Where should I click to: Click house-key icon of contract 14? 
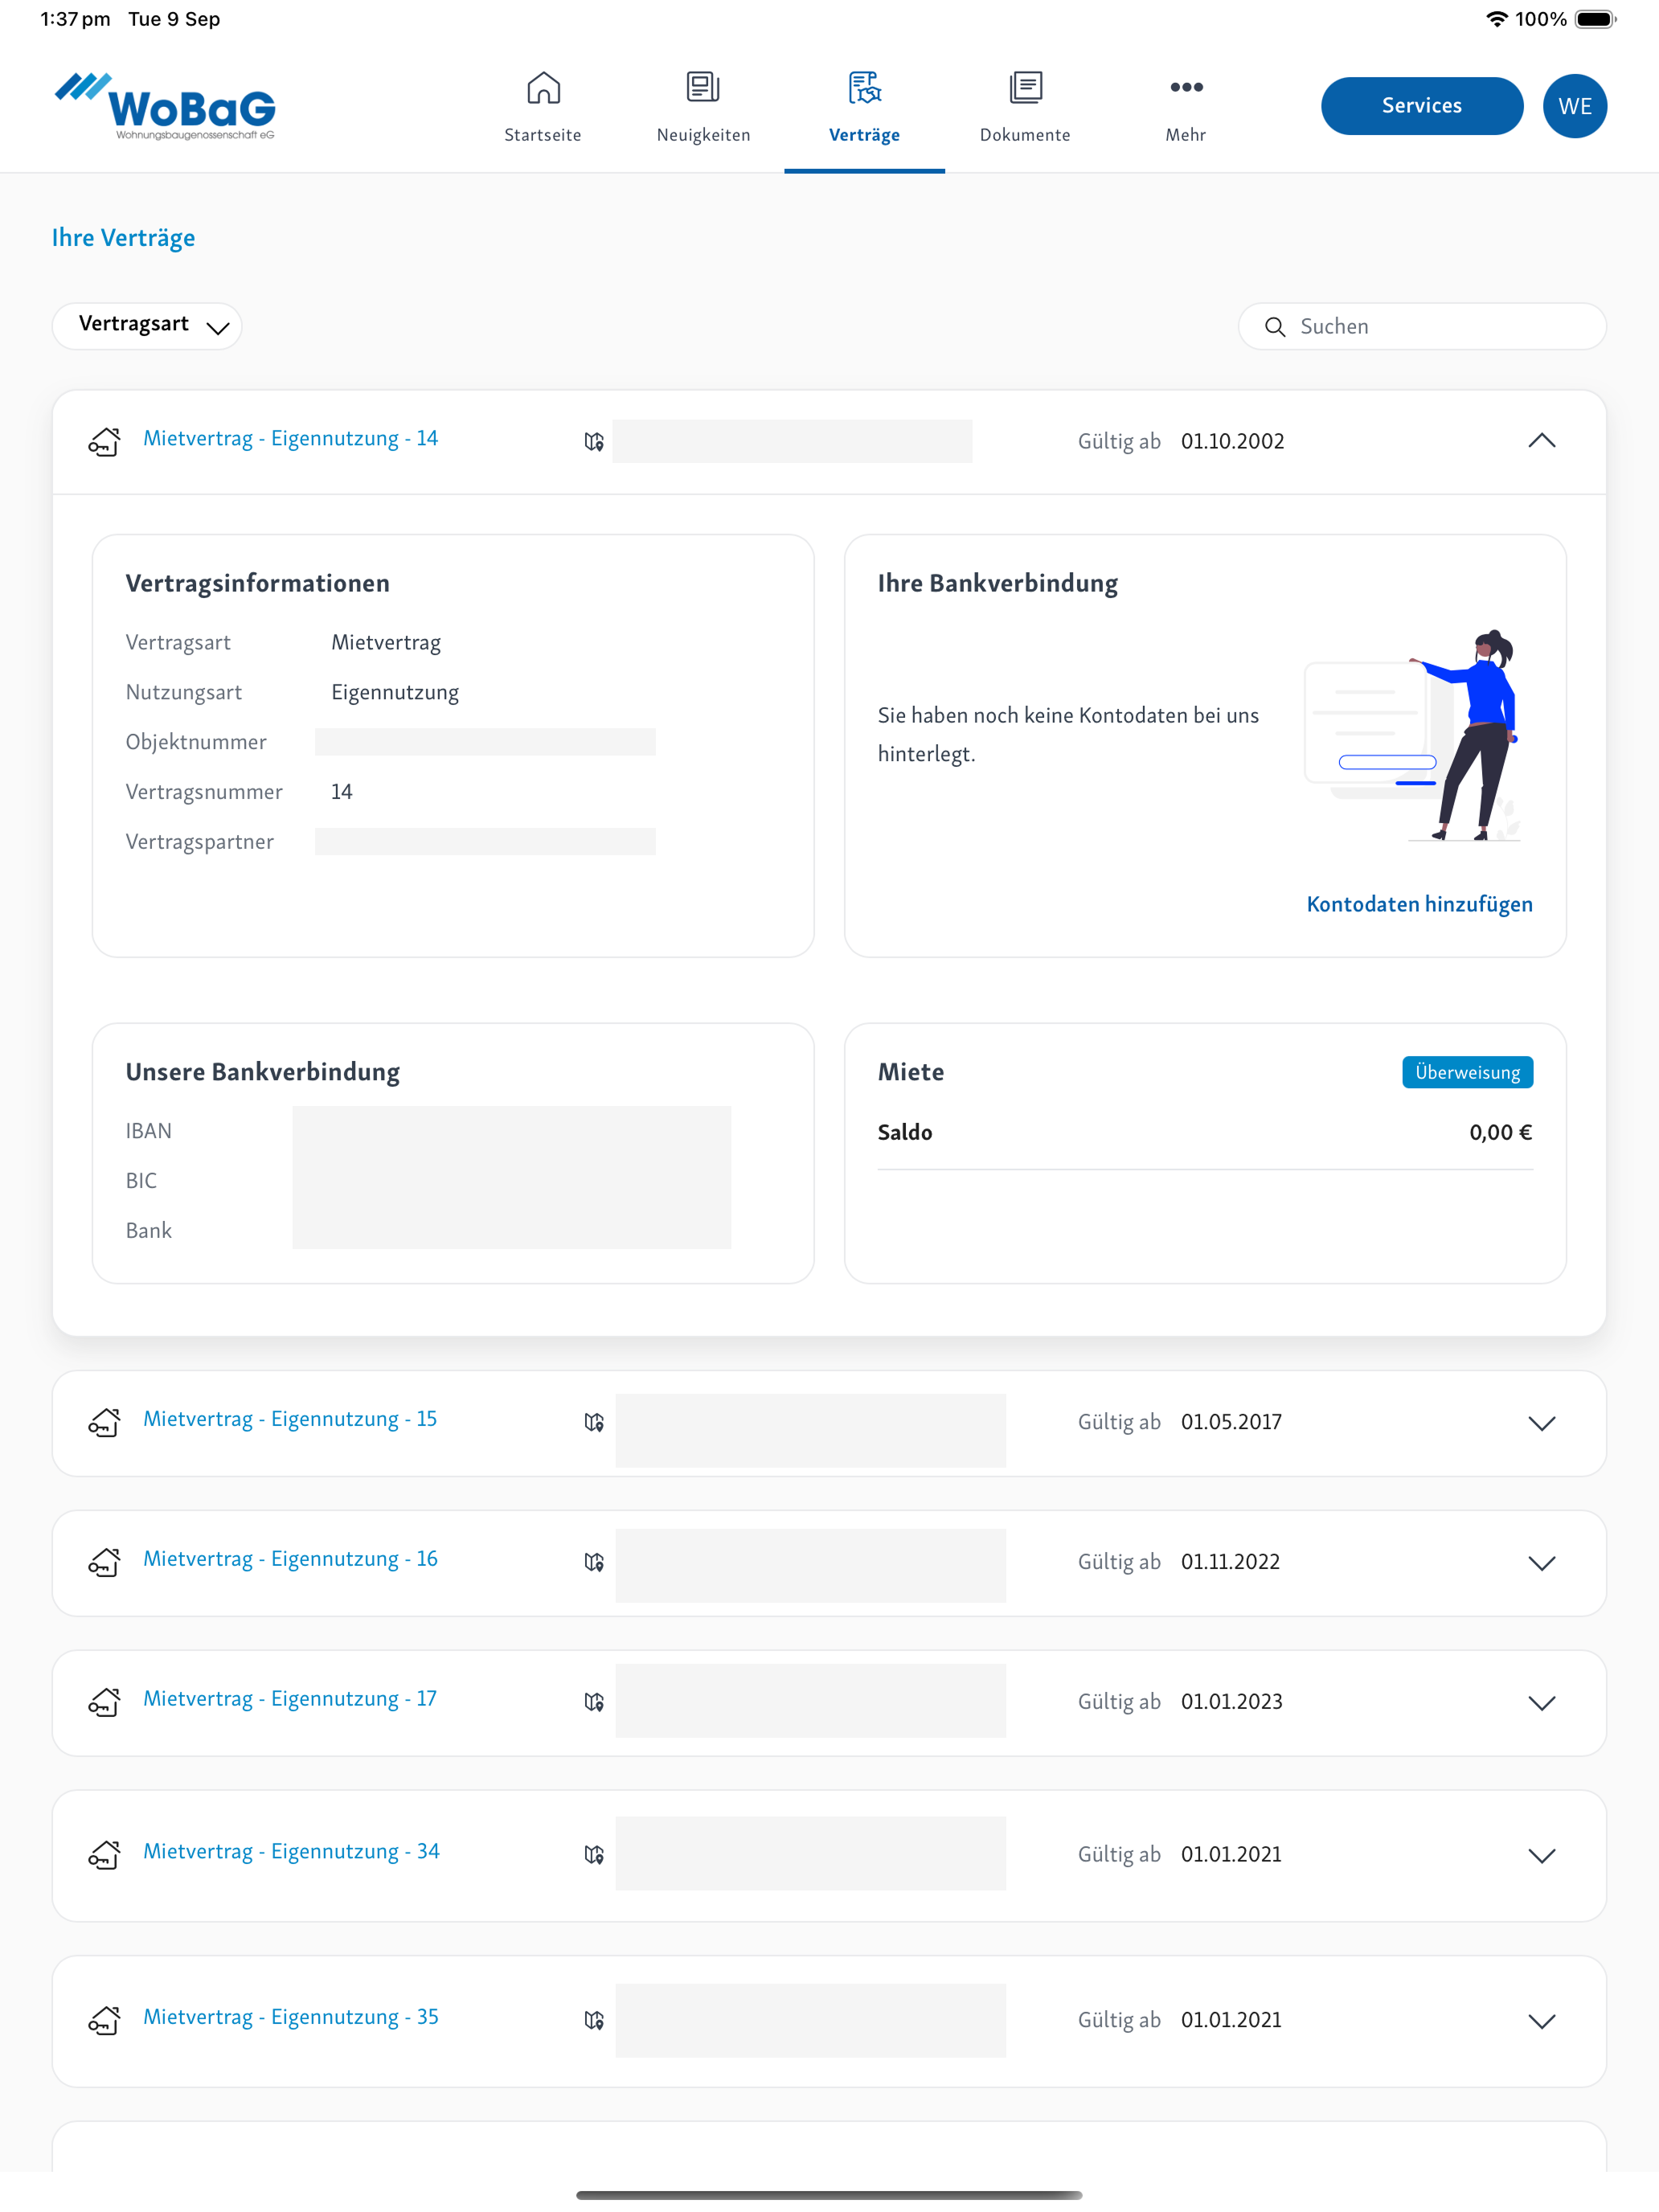point(105,441)
